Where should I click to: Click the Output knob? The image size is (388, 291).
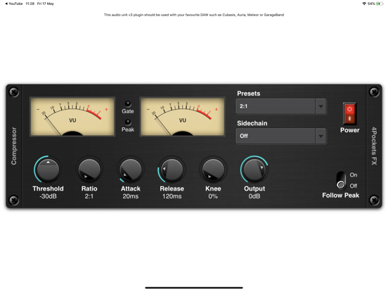tap(254, 170)
